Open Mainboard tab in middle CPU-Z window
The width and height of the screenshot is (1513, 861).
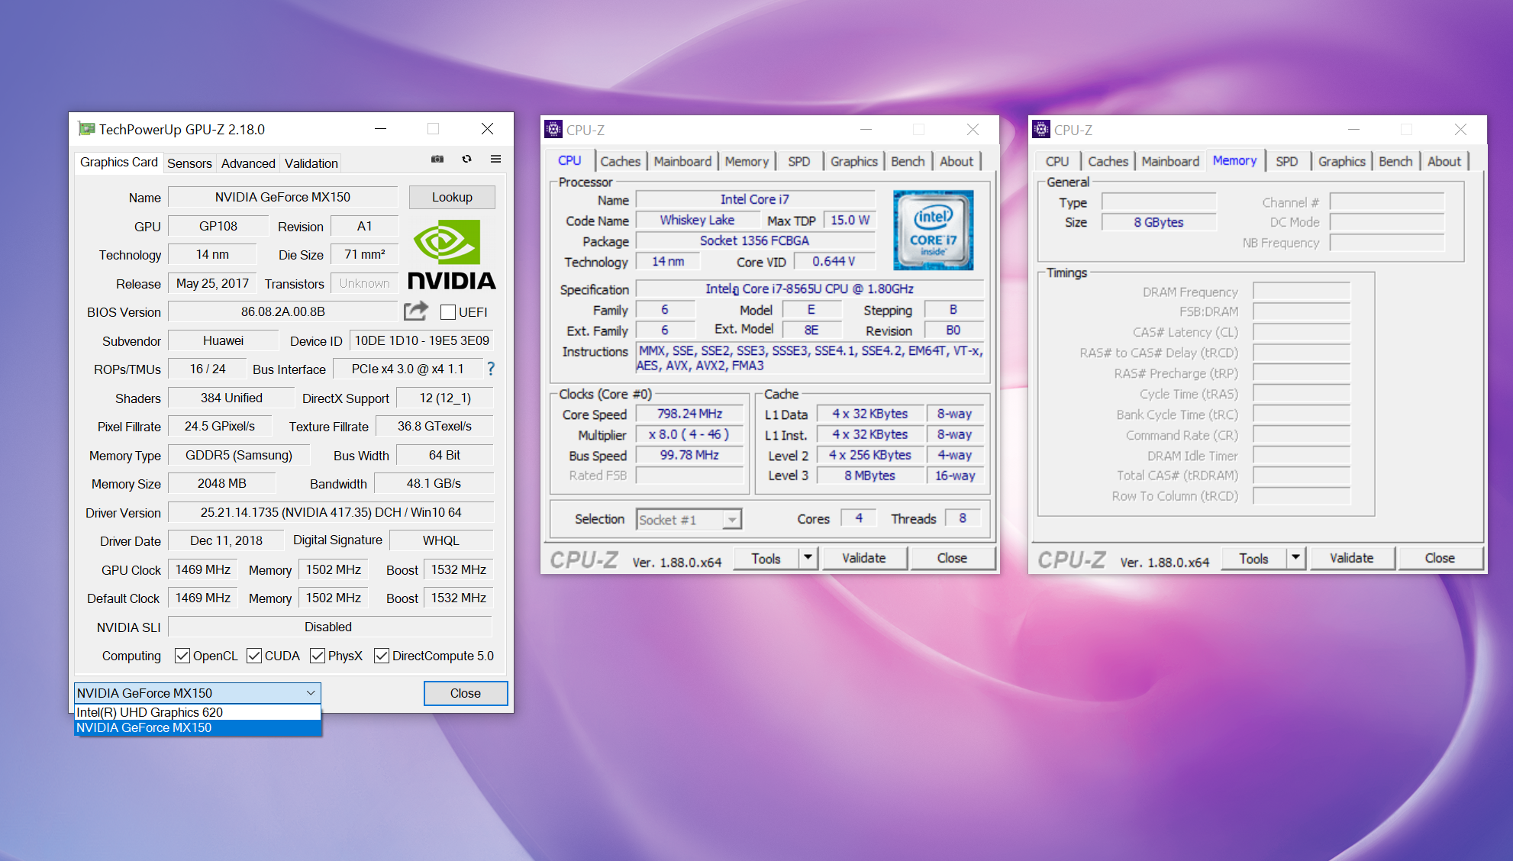pos(682,161)
